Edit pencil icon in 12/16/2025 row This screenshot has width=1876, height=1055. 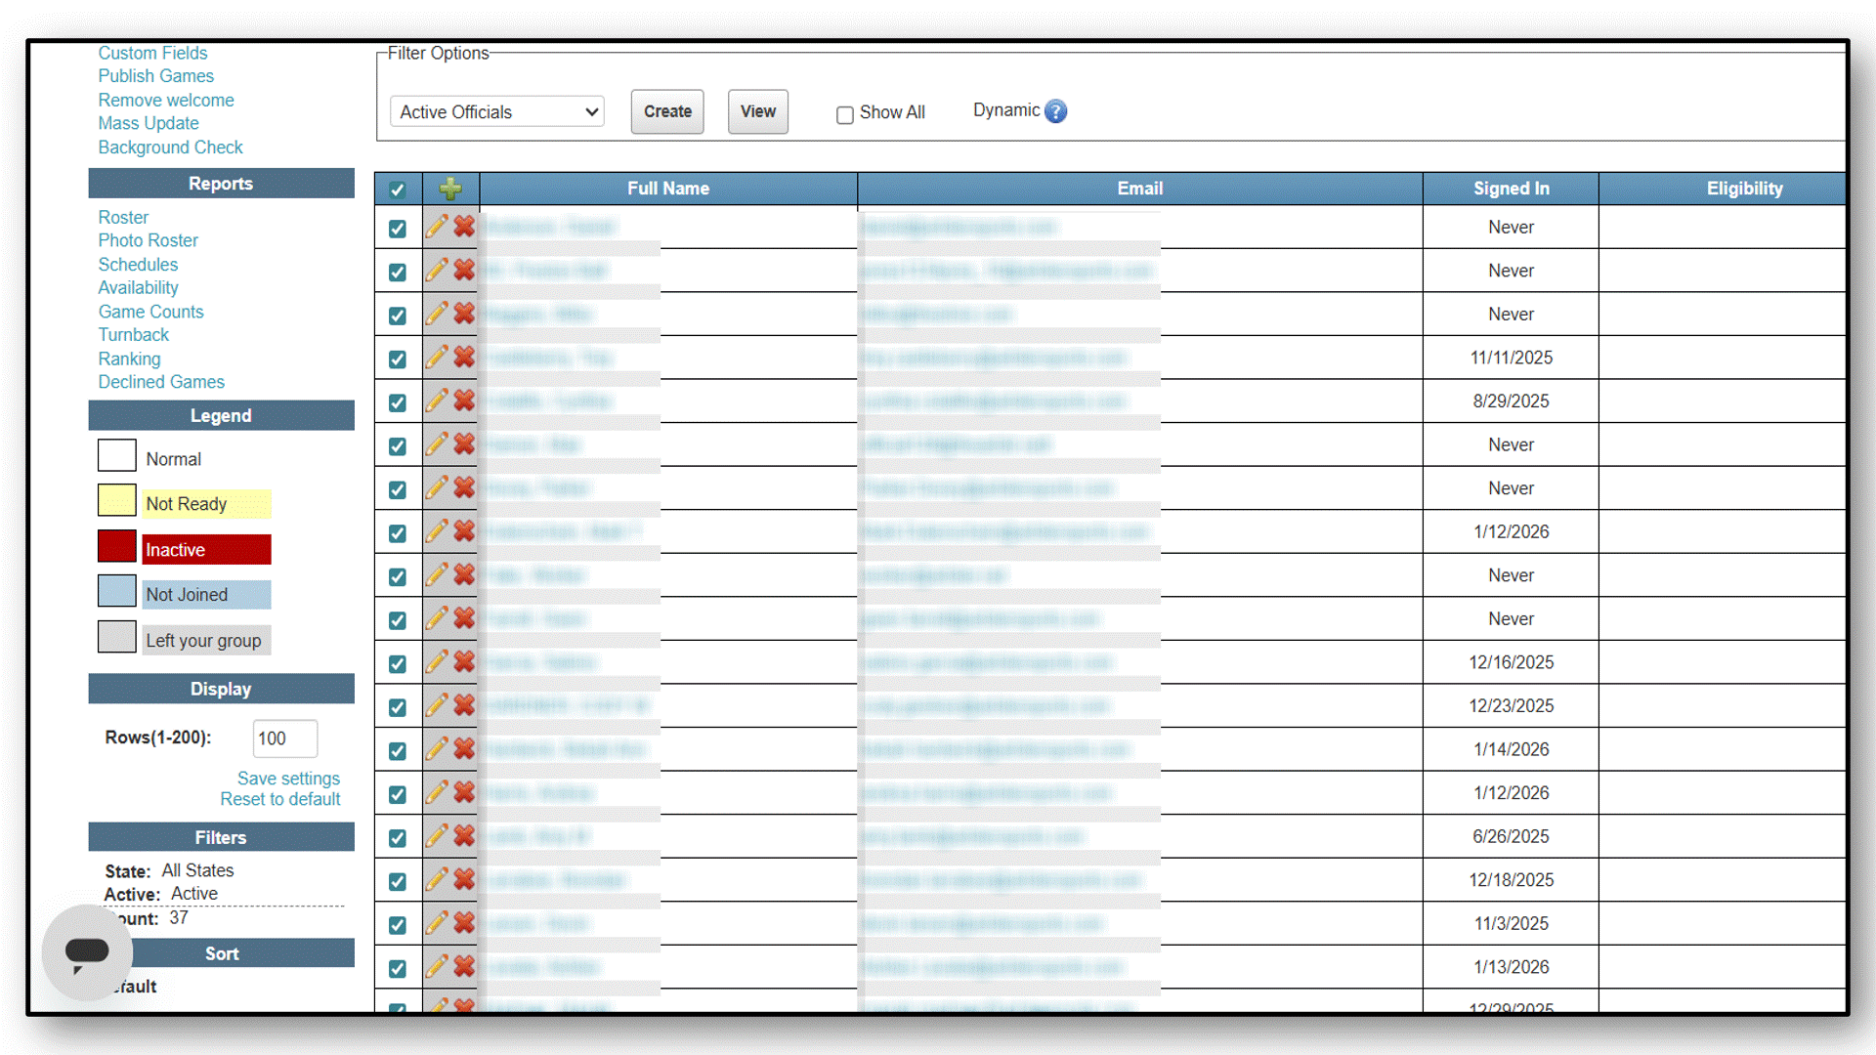coord(437,662)
